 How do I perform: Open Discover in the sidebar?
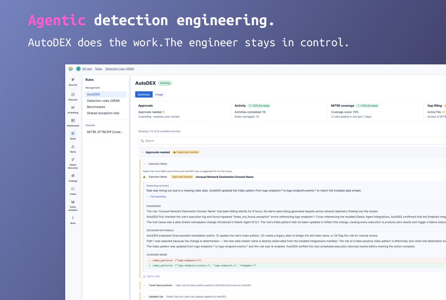point(73,97)
